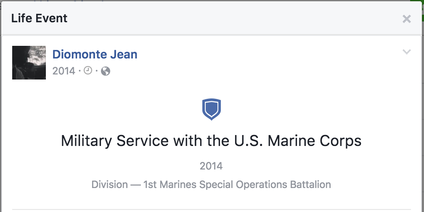Visit the Diomonte Jean profile link

(95, 54)
